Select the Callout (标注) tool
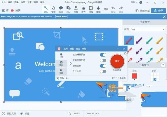The image size is (167, 117). [61, 9]
